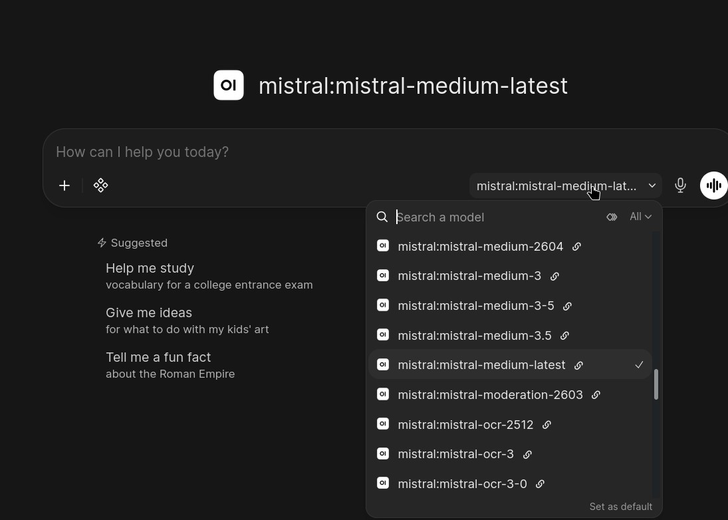Select mistral:mistral-ocr-3 model
728x520 pixels.
(x=510, y=454)
